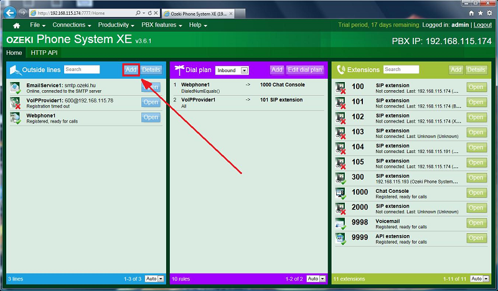Click the browser back arrow button
498x291 pixels.
pos(10,12)
